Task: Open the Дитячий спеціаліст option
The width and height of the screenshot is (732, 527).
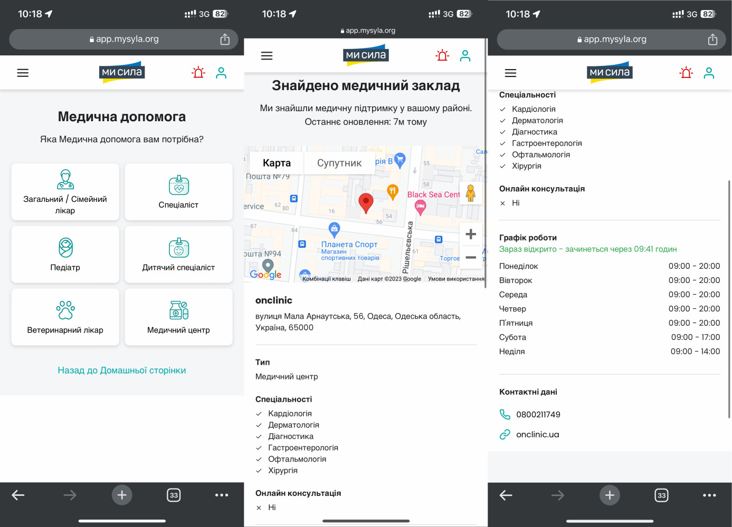Action: point(179,255)
